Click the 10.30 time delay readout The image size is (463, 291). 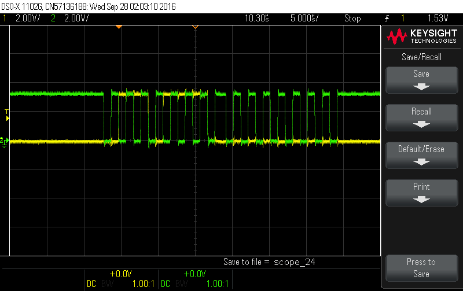click(256, 19)
